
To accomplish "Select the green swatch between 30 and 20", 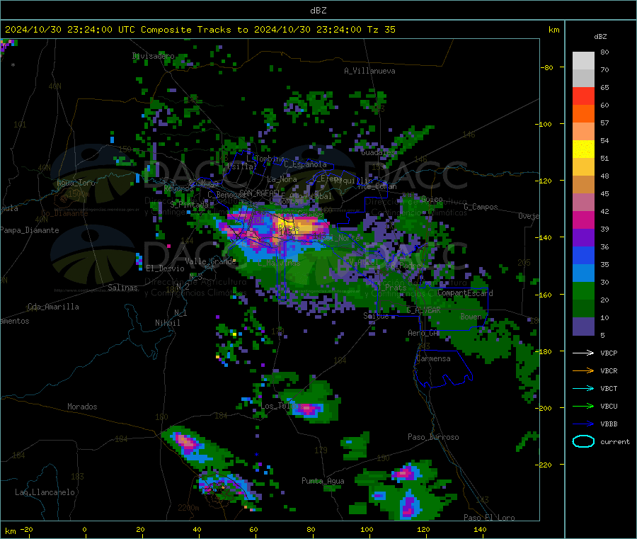I will 583,291.
